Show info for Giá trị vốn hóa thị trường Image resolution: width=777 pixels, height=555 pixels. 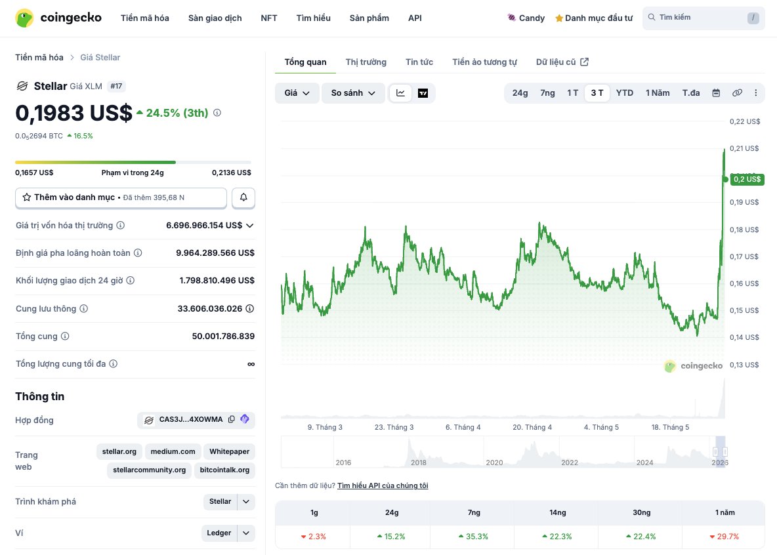click(120, 226)
